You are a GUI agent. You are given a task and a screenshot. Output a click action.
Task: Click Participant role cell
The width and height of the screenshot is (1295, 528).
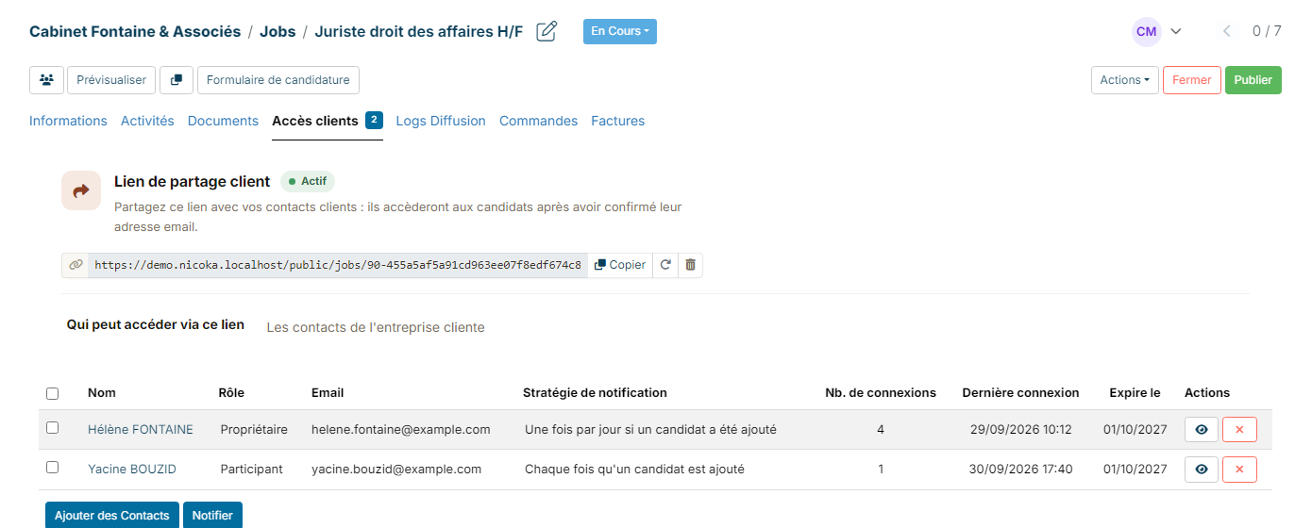[251, 470]
